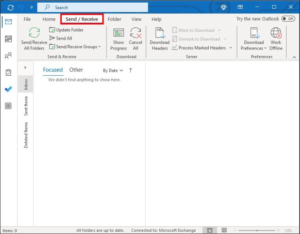300x234 pixels.
Task: Click Download Headers
Action: tap(160, 39)
